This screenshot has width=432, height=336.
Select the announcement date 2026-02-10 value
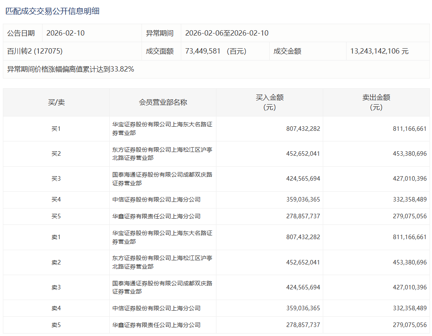[x=65, y=33]
